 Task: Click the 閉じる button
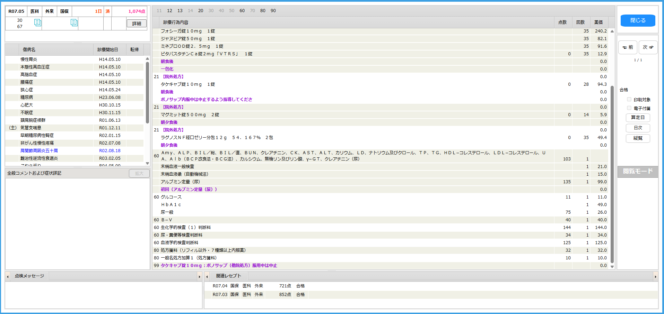tap(638, 20)
